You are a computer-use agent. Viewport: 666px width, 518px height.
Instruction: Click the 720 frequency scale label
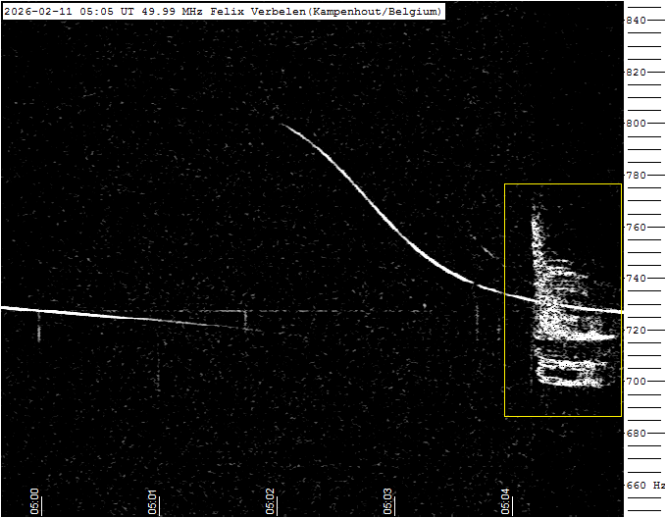pyautogui.click(x=636, y=331)
